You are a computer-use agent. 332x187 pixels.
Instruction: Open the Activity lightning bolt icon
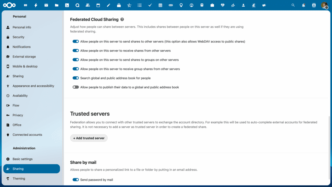[36, 5]
